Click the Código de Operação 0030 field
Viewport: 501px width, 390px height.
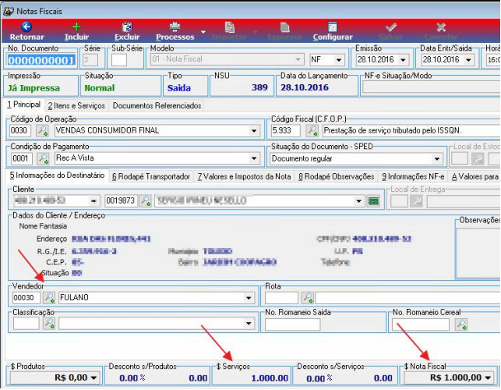20,130
